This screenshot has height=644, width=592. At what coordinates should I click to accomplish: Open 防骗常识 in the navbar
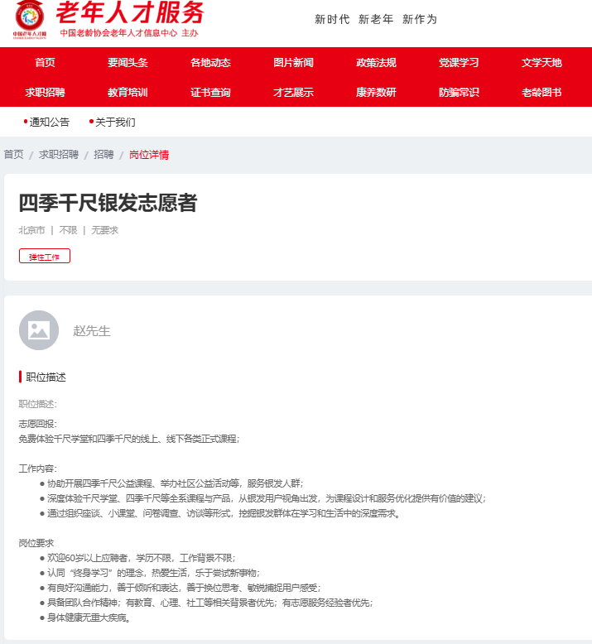click(x=459, y=93)
